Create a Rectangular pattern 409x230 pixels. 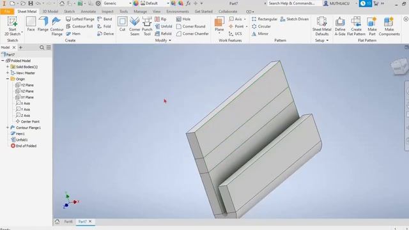[265, 19]
